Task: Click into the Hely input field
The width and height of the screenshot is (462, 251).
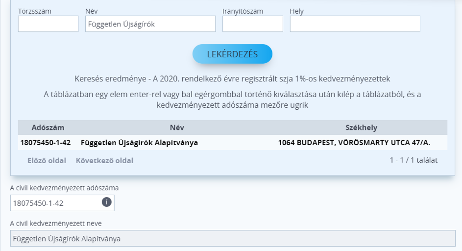Action: [x=355, y=24]
